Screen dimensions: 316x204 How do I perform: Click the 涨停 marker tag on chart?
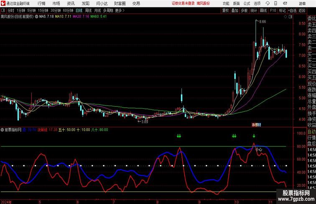point(256,125)
